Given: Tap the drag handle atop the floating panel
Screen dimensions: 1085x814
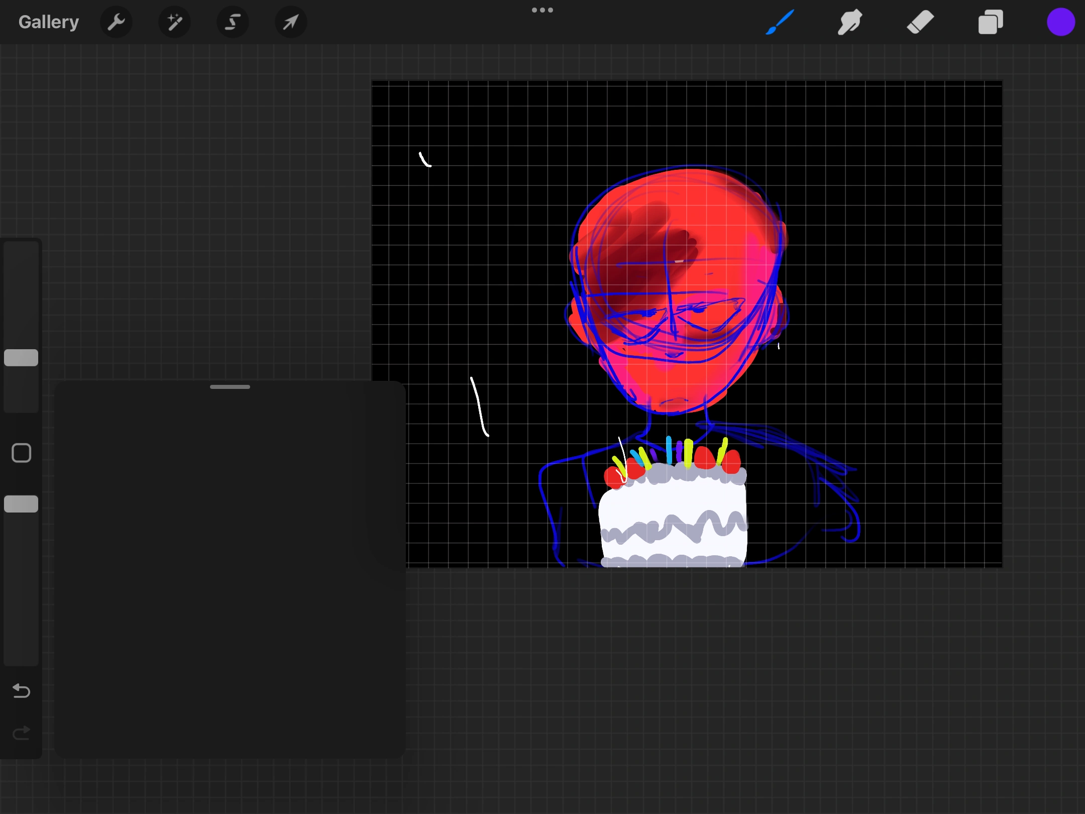Looking at the screenshot, I should click(230, 386).
